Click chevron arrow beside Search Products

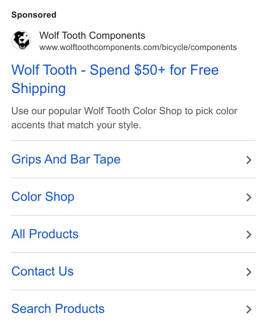click(249, 309)
